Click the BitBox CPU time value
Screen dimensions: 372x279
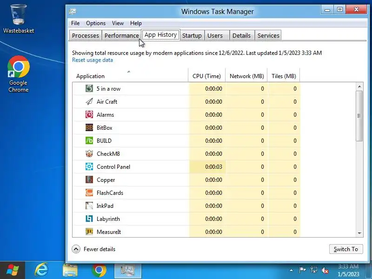pos(213,128)
